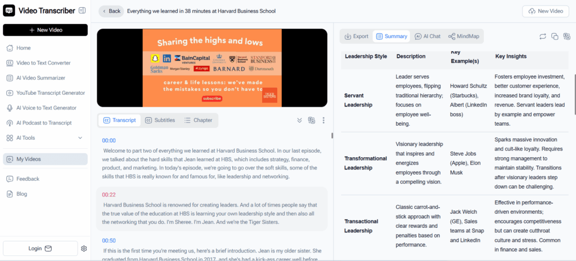The width and height of the screenshot is (576, 261).
Task: Open the AI Chat tab
Action: click(x=427, y=36)
